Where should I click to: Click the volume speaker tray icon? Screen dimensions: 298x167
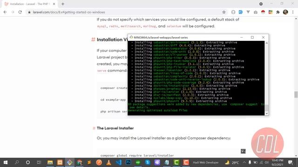pos(267,162)
